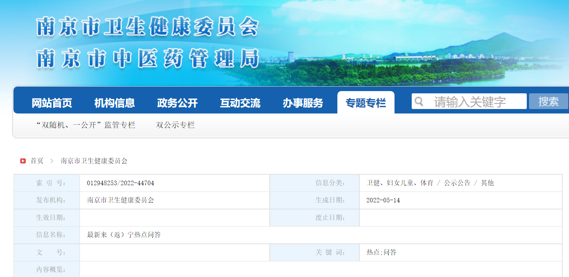Open the 机构信息 menu item

click(114, 103)
